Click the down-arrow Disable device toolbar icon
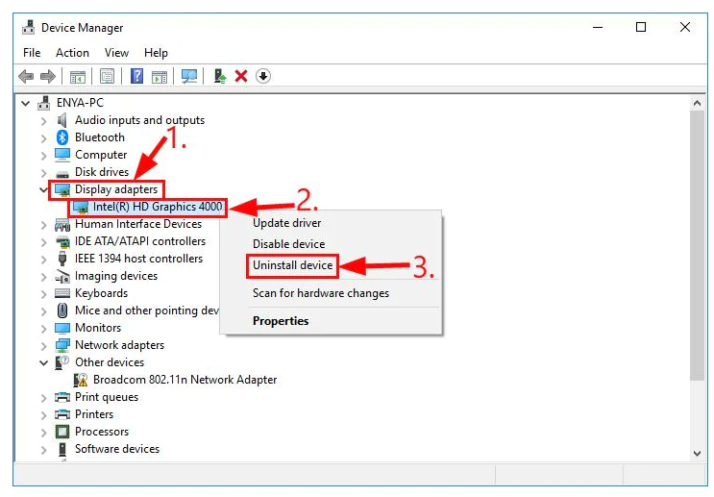The height and width of the screenshot is (497, 714). pos(262,76)
